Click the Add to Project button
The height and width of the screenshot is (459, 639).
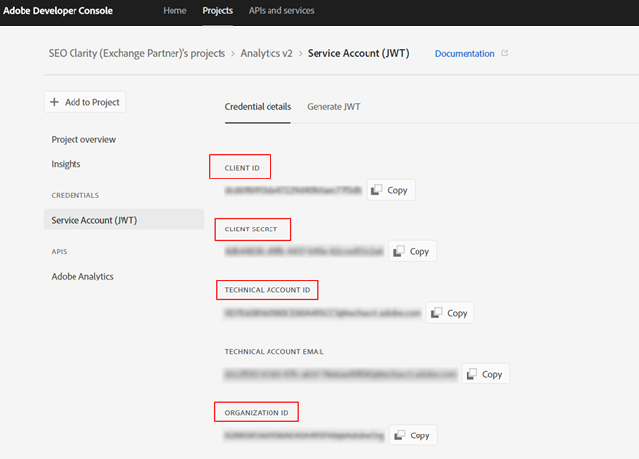tap(85, 102)
